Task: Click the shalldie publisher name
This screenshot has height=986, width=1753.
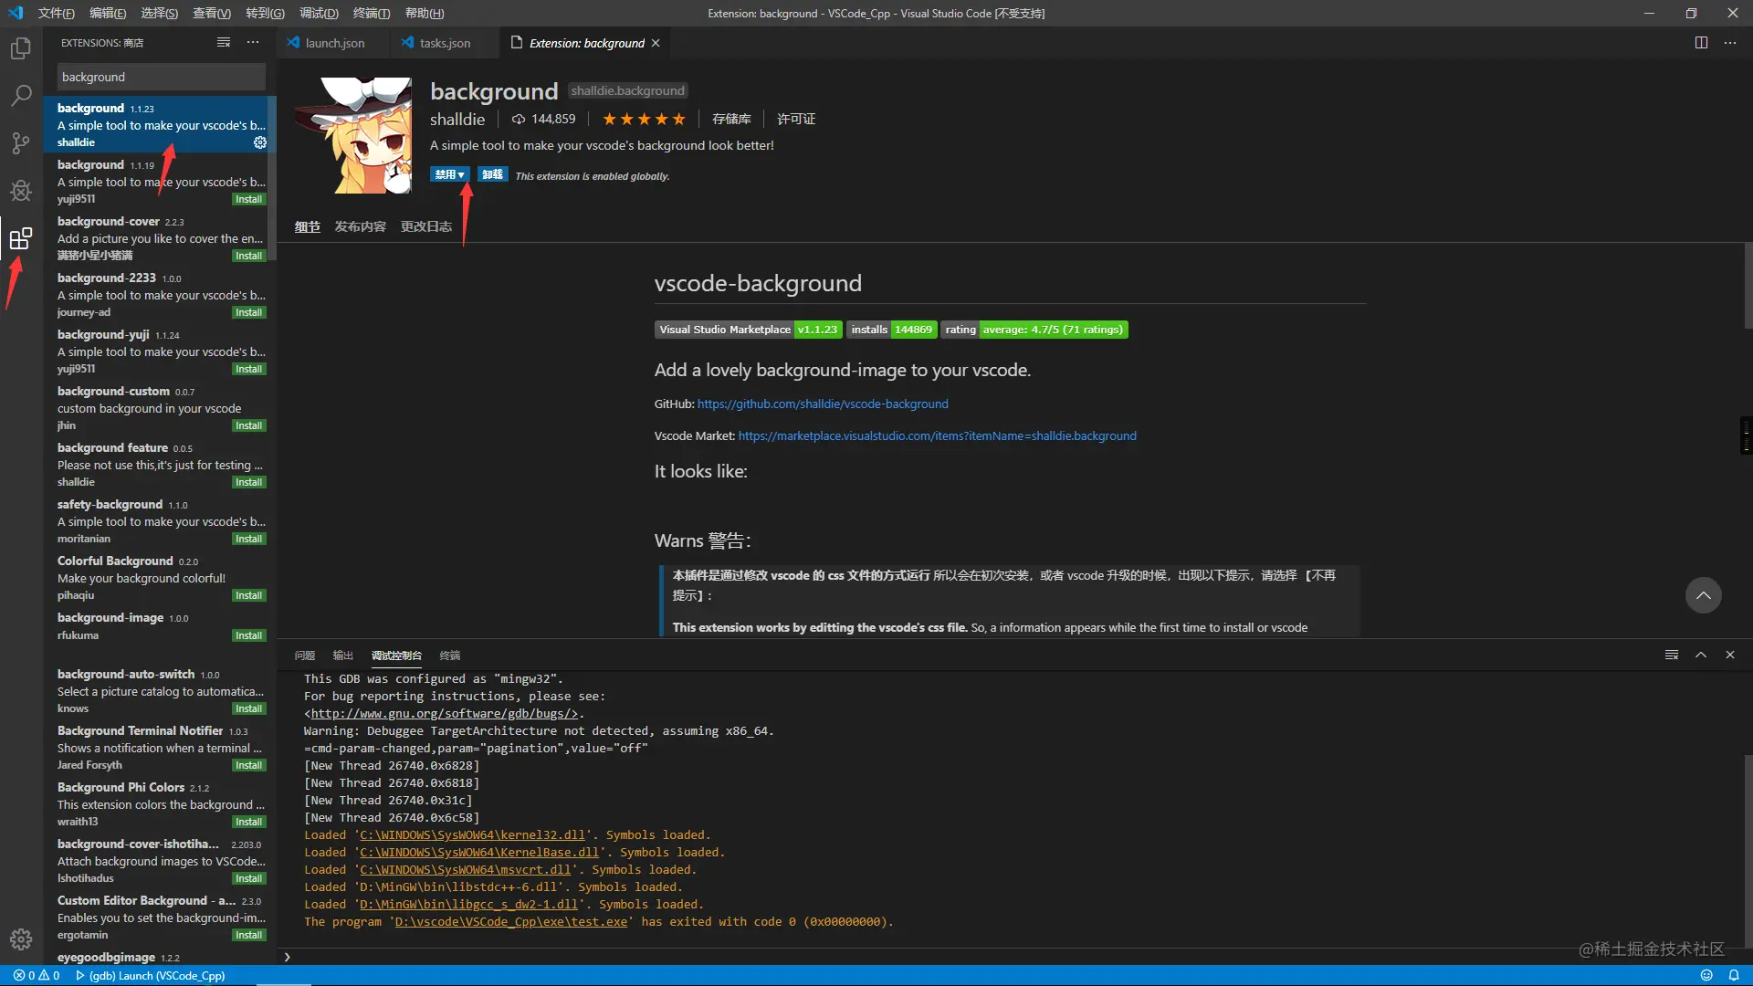Action: (x=457, y=120)
